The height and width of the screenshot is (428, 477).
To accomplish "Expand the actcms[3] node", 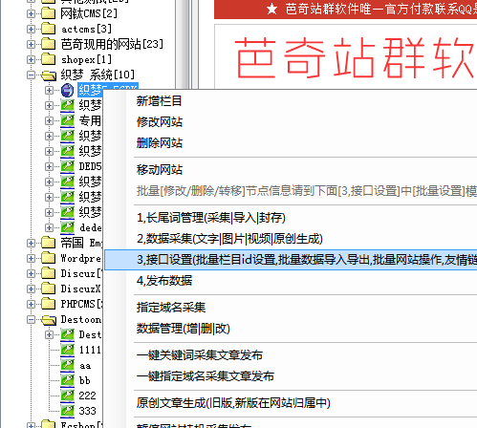I will [x=31, y=29].
